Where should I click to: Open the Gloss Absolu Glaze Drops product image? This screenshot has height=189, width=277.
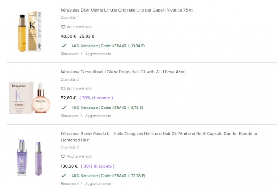(30, 97)
